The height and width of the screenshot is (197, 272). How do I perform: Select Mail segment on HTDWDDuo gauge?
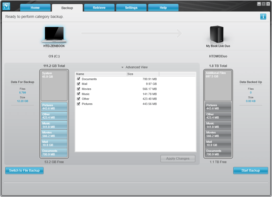(218, 144)
